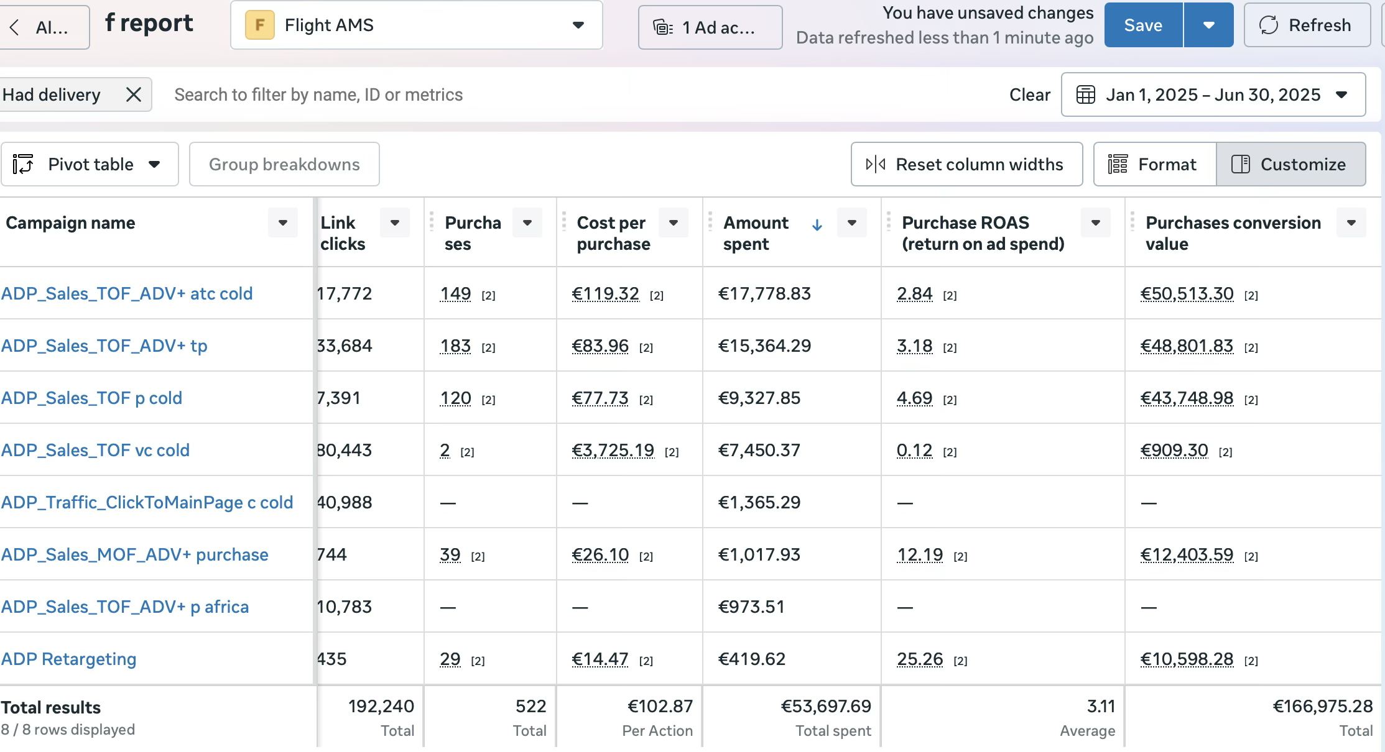Viewport: 1385px width, 752px height.
Task: Open Purchases conversion value column menu
Action: point(1351,222)
